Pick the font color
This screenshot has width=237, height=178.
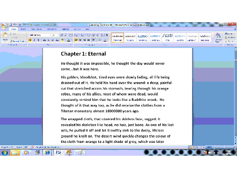click(x=69, y=40)
